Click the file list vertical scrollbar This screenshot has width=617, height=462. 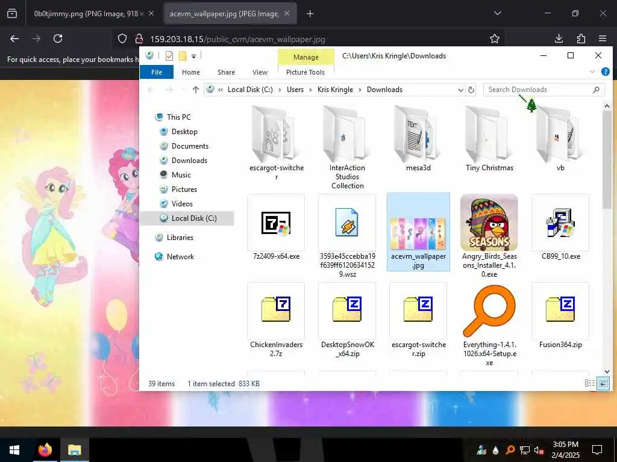(606, 160)
